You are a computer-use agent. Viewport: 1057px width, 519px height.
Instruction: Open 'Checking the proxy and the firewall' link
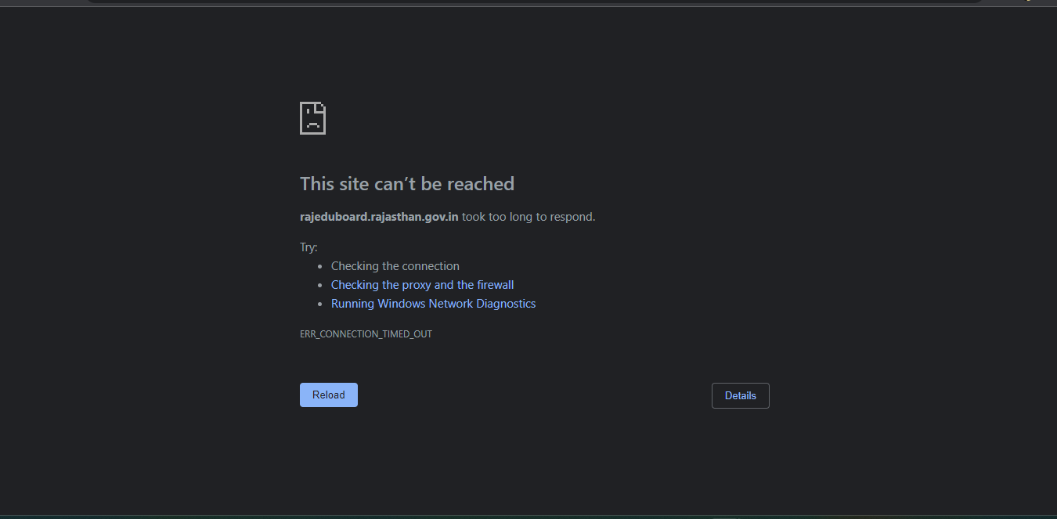click(422, 285)
